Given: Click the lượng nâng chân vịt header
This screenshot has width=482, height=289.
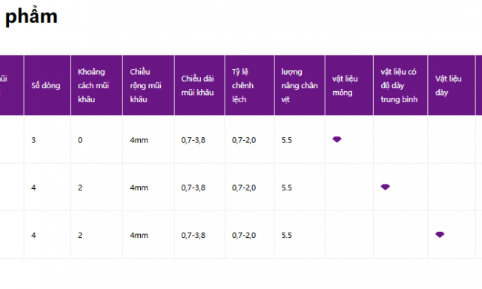Looking at the screenshot, I should [300, 85].
